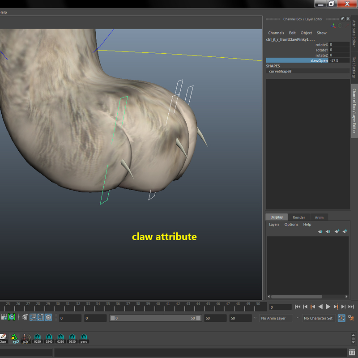This screenshot has height=358, width=358.
Task: Open the No Character Set selector
Action: tap(319, 318)
